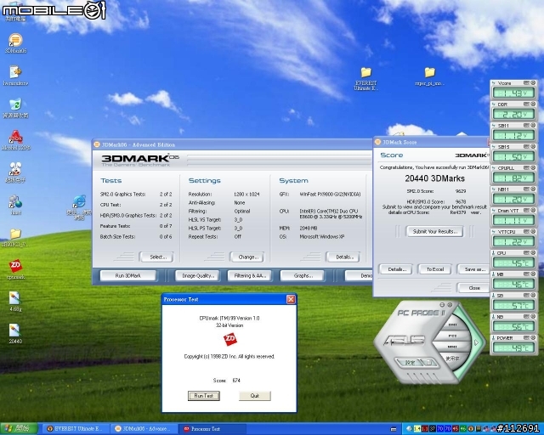
Task: Click the NB temperature monitor settings icon
Action: [x=526, y=316]
